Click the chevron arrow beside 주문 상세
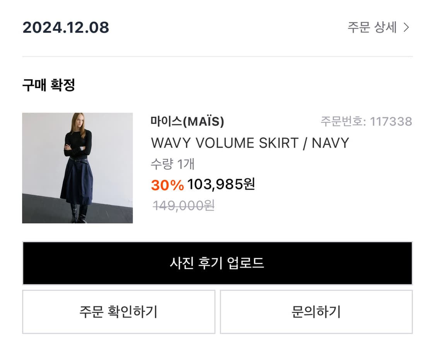 [x=406, y=27]
